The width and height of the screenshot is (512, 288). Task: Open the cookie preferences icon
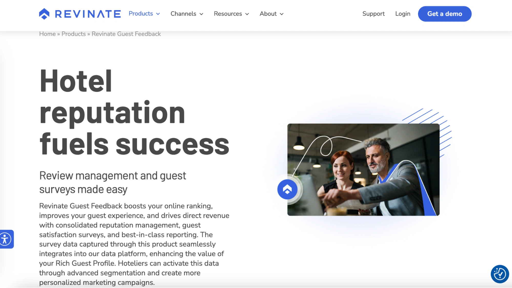pos(500,274)
